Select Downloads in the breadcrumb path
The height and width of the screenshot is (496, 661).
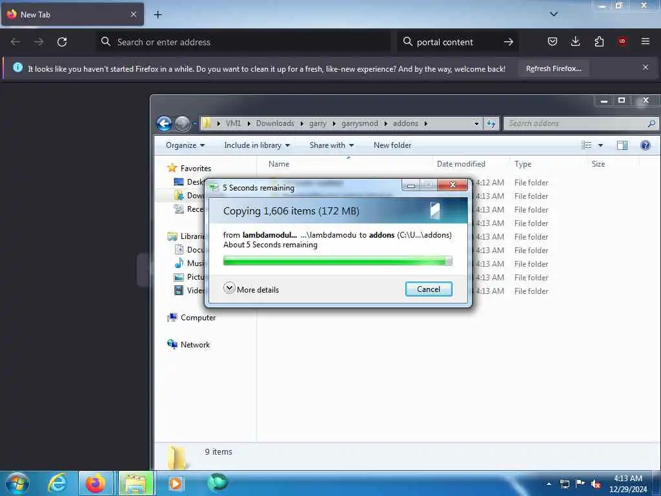(x=275, y=123)
